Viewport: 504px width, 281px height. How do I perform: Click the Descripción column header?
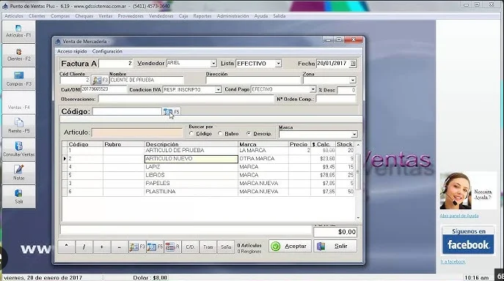(191, 144)
